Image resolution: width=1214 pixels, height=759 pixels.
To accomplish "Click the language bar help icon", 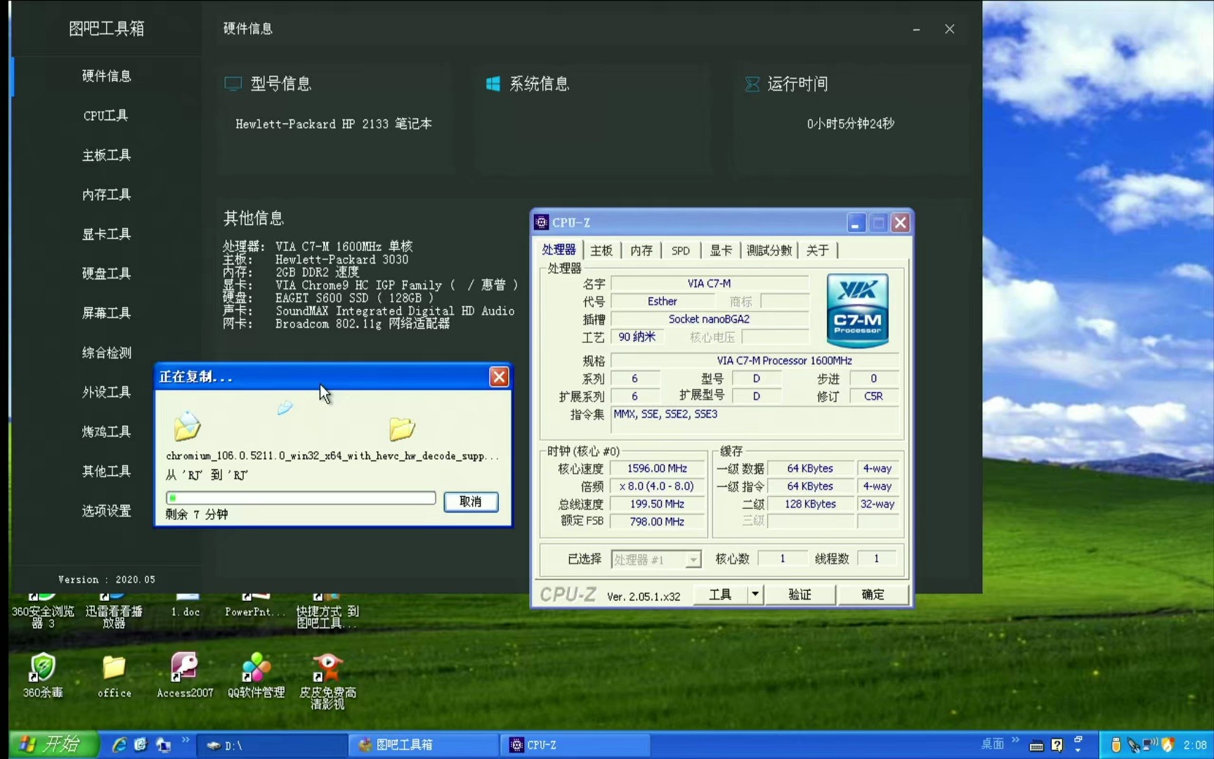I will coord(1057,746).
